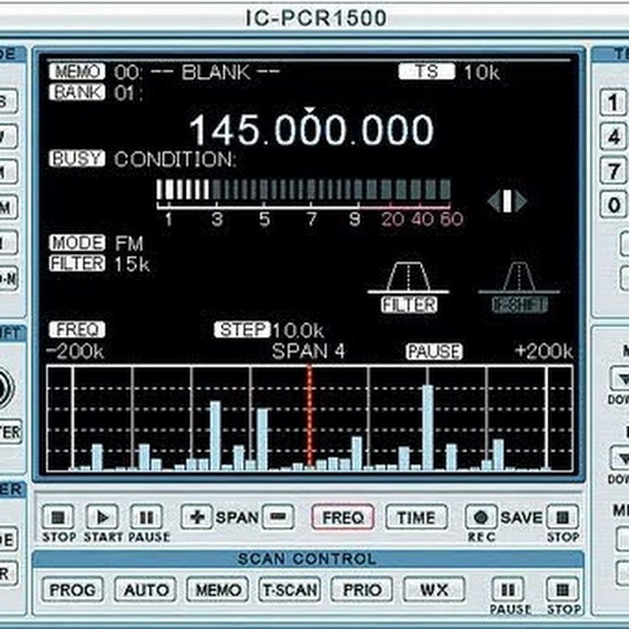This screenshot has width=629, height=629.
Task: Start the band scope sweep
Action: (102, 517)
